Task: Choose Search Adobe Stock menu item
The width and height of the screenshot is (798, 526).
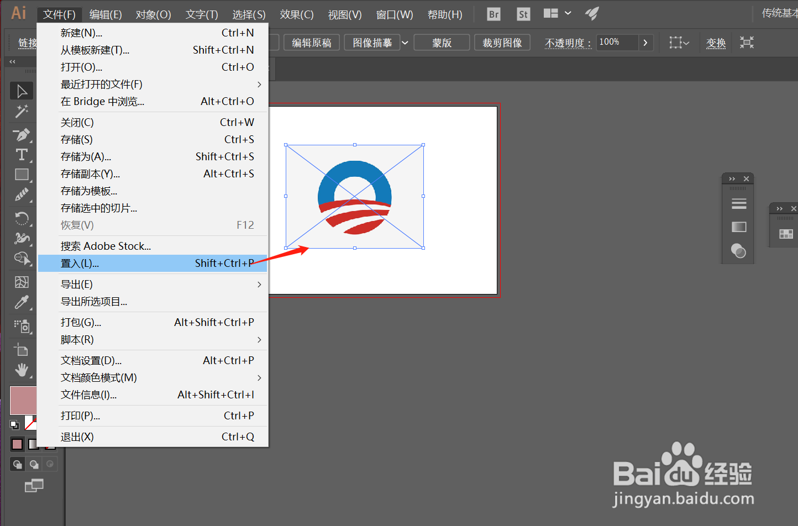Action: (x=153, y=246)
